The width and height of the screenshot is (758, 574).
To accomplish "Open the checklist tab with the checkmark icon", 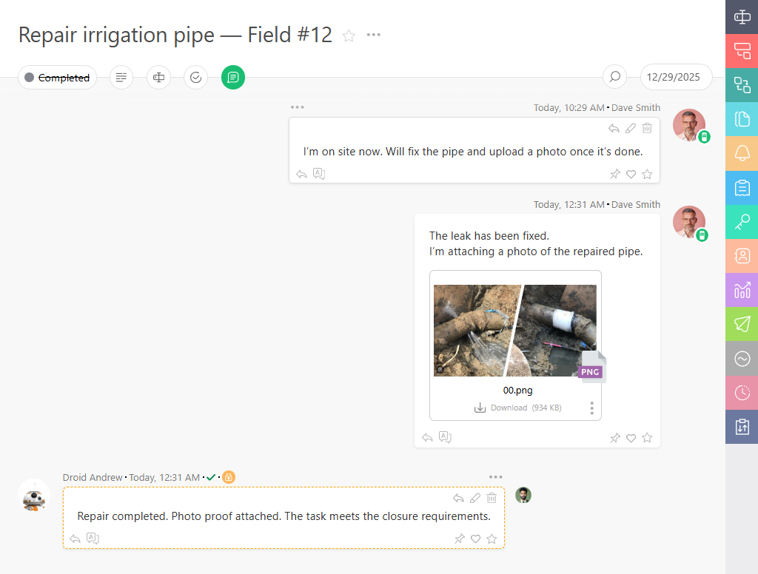I will (195, 77).
